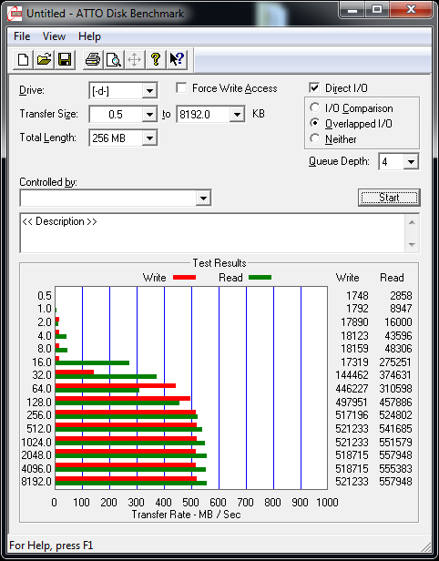Viewport: 439px width, 561px height.
Task: Click ATTO app icon in title bar
Action: pos(15,14)
